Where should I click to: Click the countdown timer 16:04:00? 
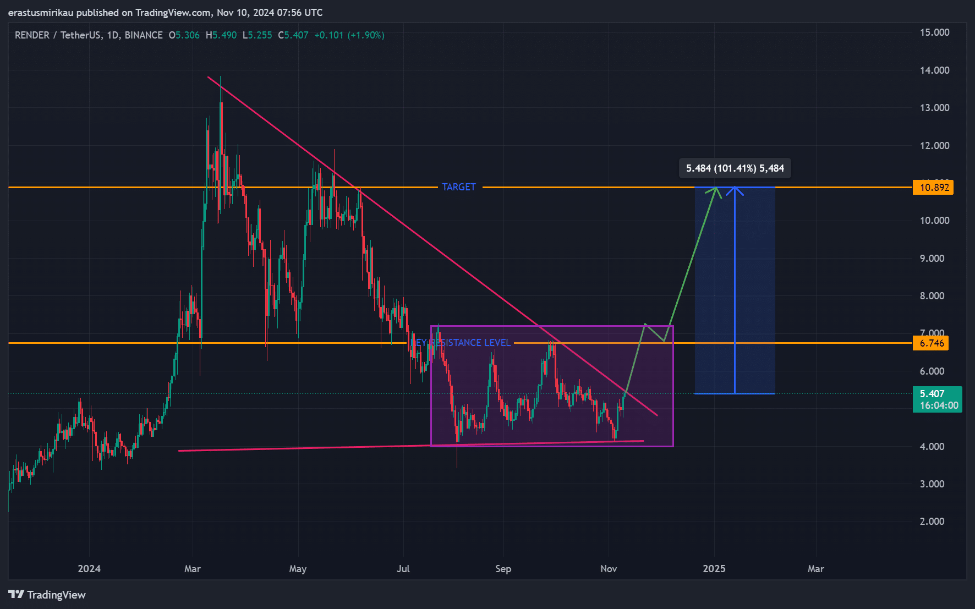coord(939,405)
